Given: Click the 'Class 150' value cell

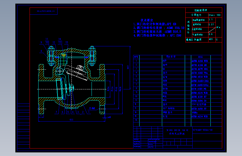Looking at the screenshot, I should point(215,15).
